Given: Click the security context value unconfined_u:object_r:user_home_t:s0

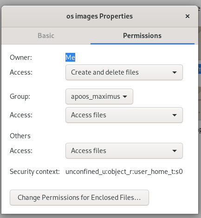Looking at the screenshot, I should tap(124, 172).
